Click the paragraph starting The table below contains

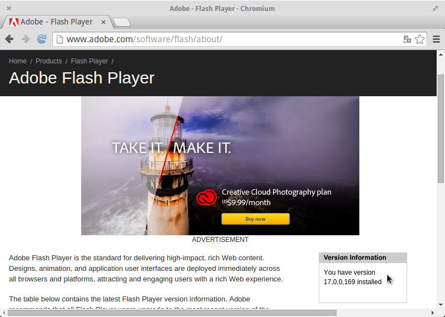[139, 303]
